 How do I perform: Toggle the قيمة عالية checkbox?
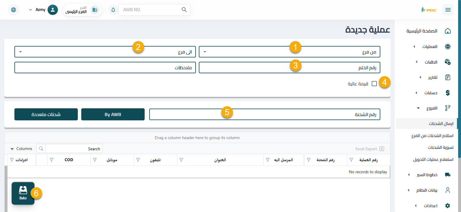tap(374, 84)
